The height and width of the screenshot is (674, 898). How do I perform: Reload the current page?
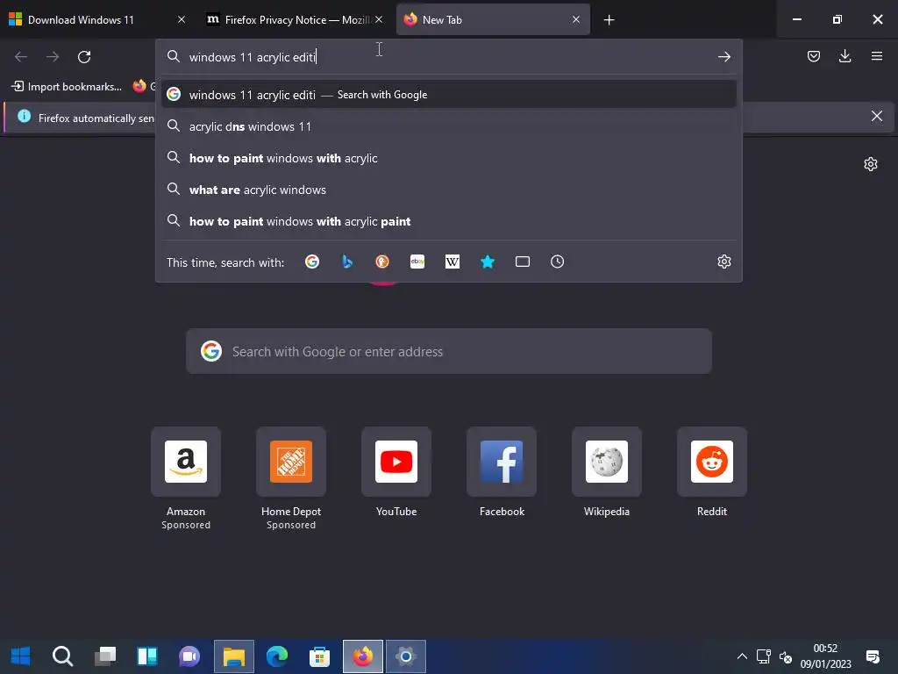(84, 57)
